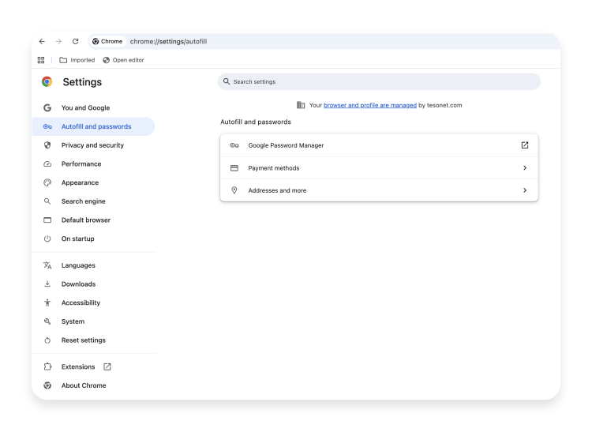Reload the page with the refresh icon
This screenshot has width=592, height=432.
tap(76, 42)
